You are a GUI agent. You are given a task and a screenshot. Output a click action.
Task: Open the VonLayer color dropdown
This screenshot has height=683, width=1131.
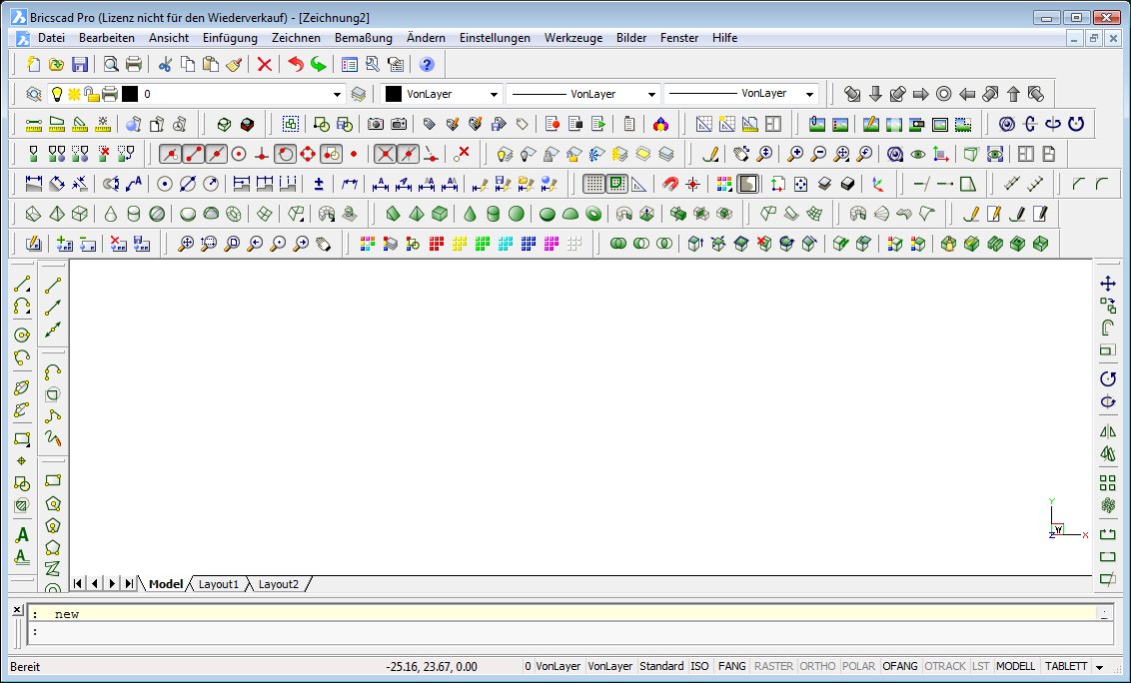tap(494, 94)
